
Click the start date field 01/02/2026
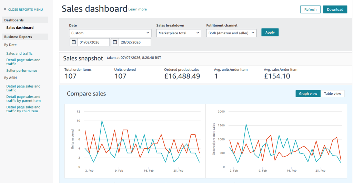tap(94, 42)
